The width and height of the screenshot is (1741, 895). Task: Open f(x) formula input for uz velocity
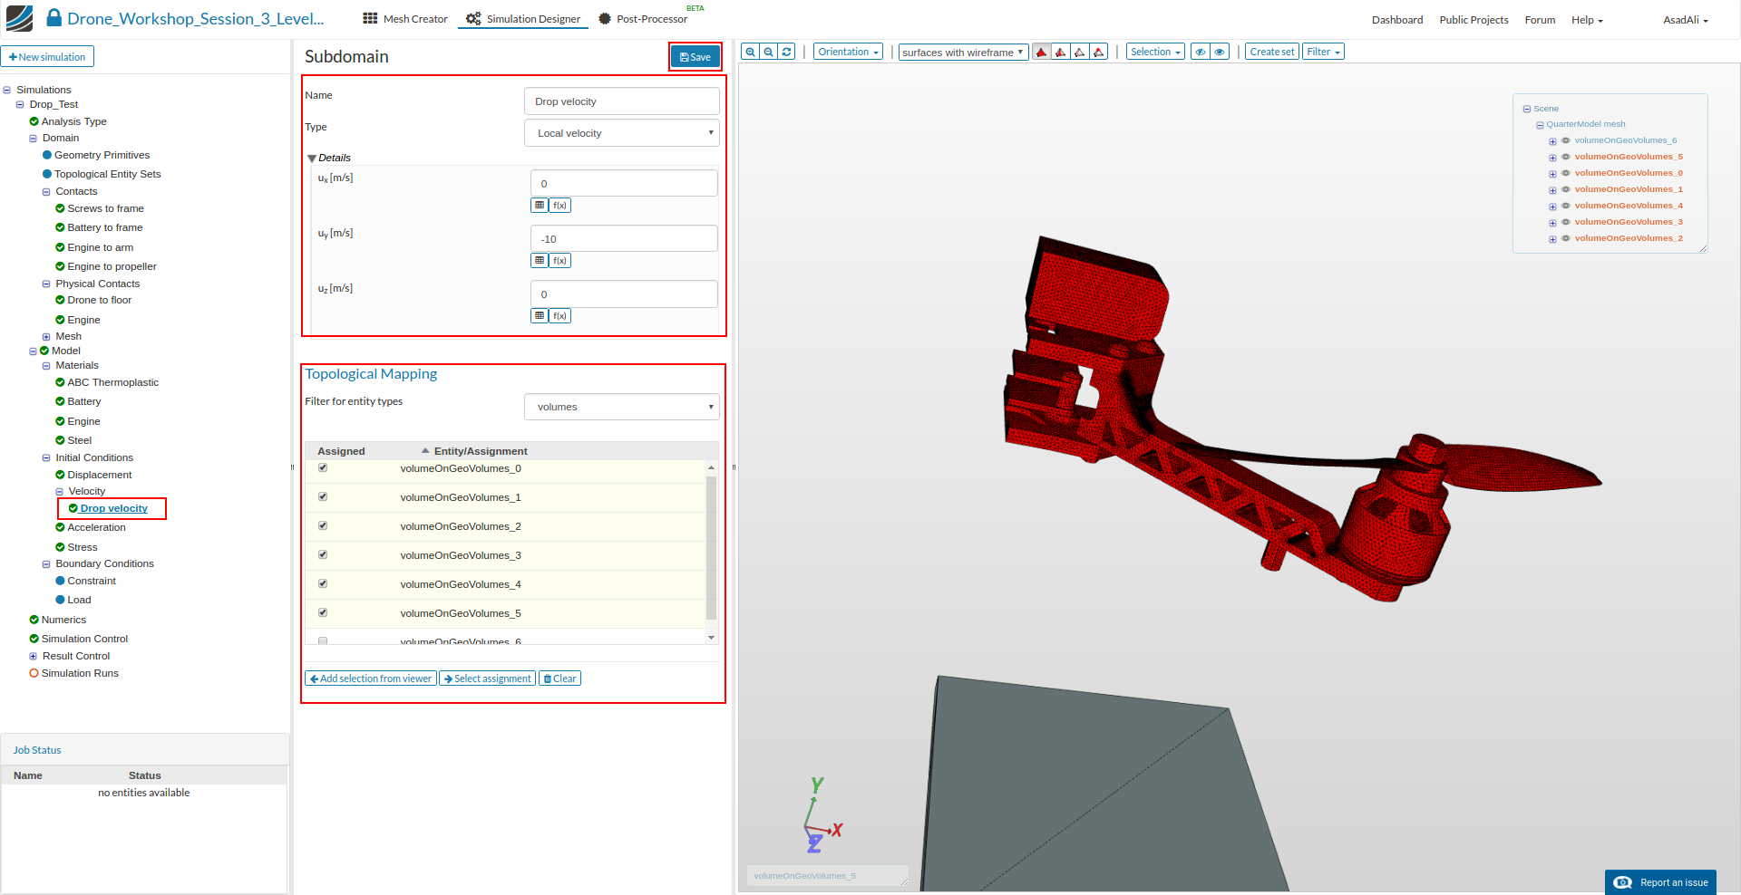[x=560, y=316]
